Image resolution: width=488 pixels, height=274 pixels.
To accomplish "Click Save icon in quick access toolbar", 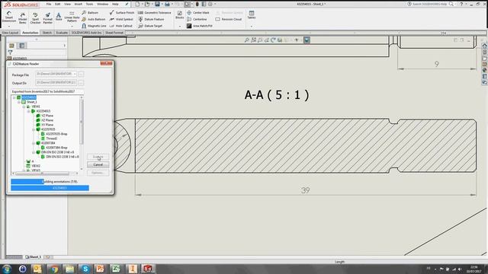I will 157,4.
